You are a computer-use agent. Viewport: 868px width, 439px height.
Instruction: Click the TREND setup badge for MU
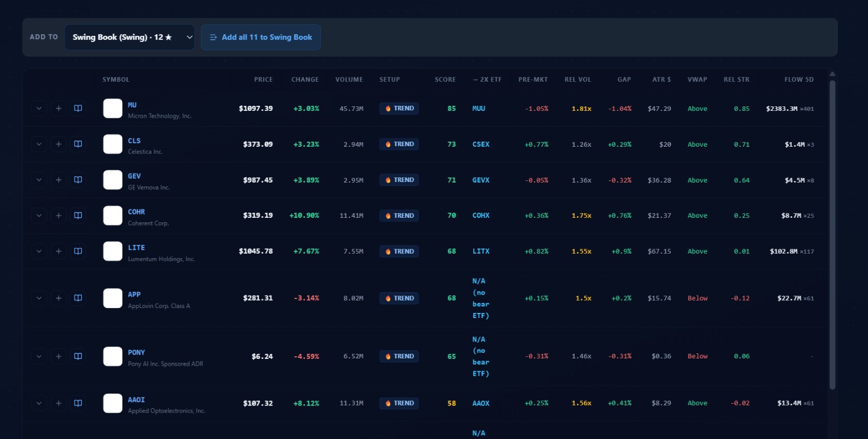tap(399, 109)
